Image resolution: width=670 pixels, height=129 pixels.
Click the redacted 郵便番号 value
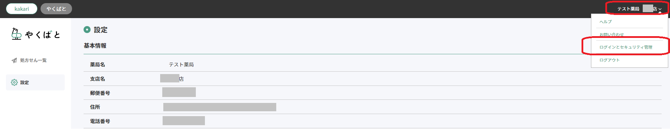[179, 92]
